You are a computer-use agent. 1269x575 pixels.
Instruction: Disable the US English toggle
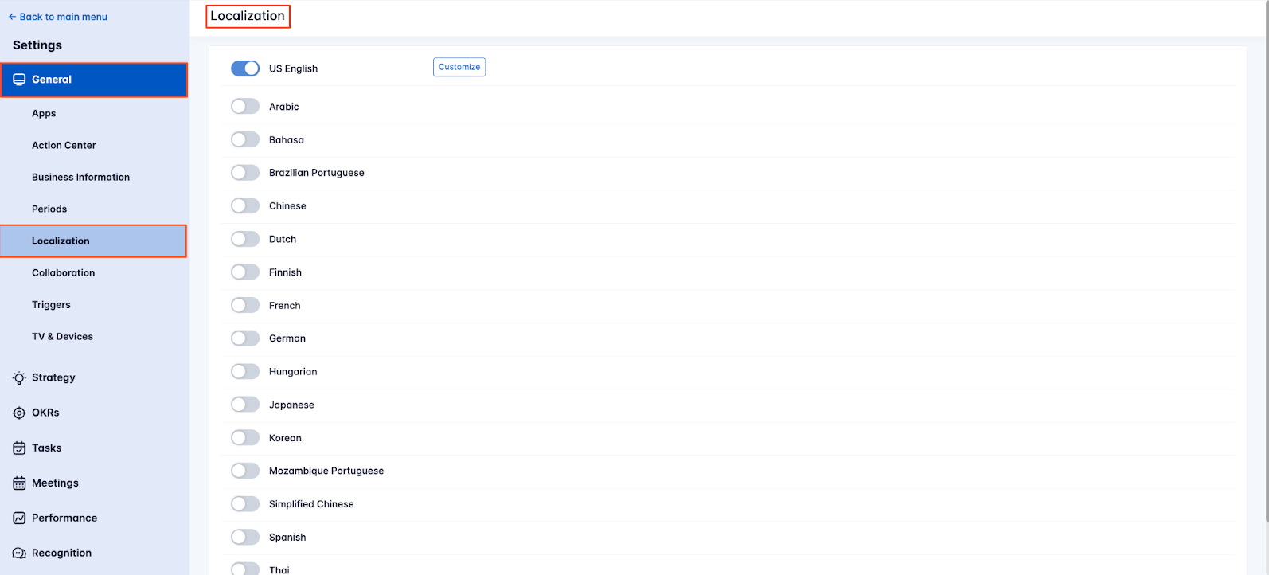point(245,68)
